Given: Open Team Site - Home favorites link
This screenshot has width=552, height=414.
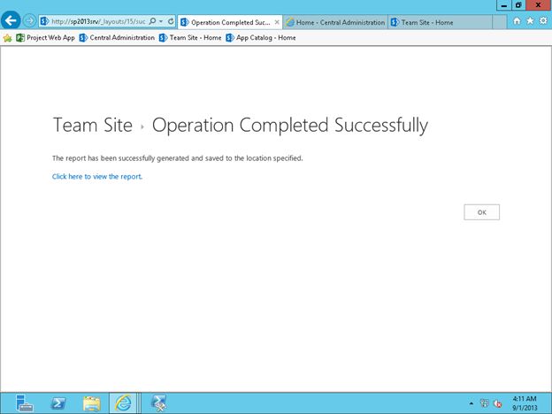Looking at the screenshot, I should pyautogui.click(x=190, y=38).
